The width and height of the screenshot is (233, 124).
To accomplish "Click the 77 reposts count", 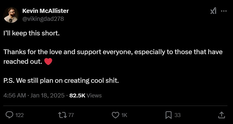I will tap(71, 115).
